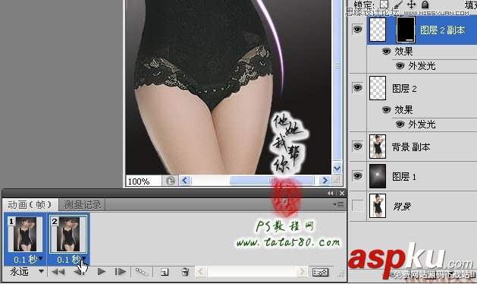The width and height of the screenshot is (477, 284).
Task: Click the canvas horizontal scrollbar thumb
Action: (x=271, y=181)
